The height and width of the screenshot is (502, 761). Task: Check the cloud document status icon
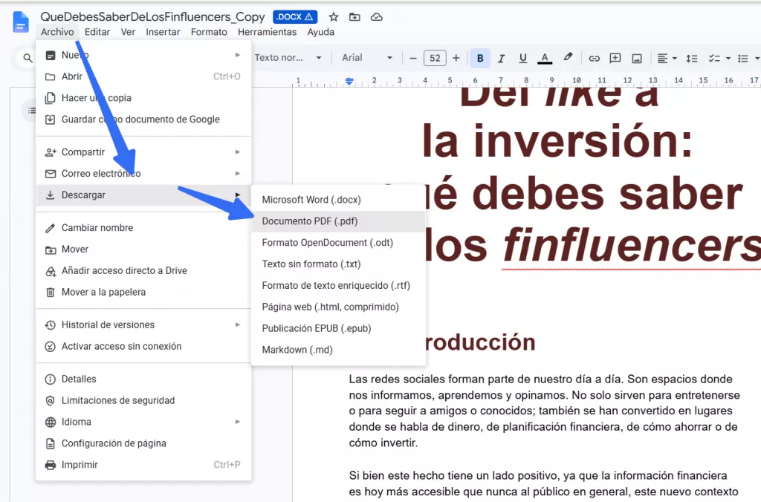coord(377,17)
